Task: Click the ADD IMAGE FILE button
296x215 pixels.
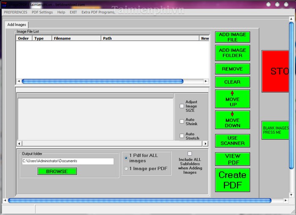Action: [x=232, y=37]
